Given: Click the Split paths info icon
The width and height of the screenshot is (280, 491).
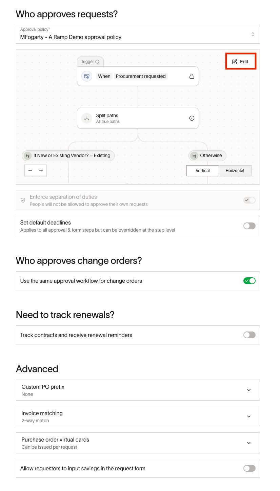Looking at the screenshot, I should click(192, 118).
